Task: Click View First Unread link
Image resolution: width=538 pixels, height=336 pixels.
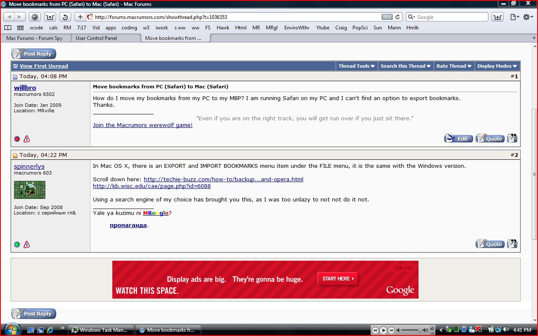Action: click(x=44, y=66)
